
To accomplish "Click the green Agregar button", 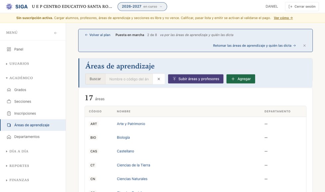I will [x=241, y=79].
